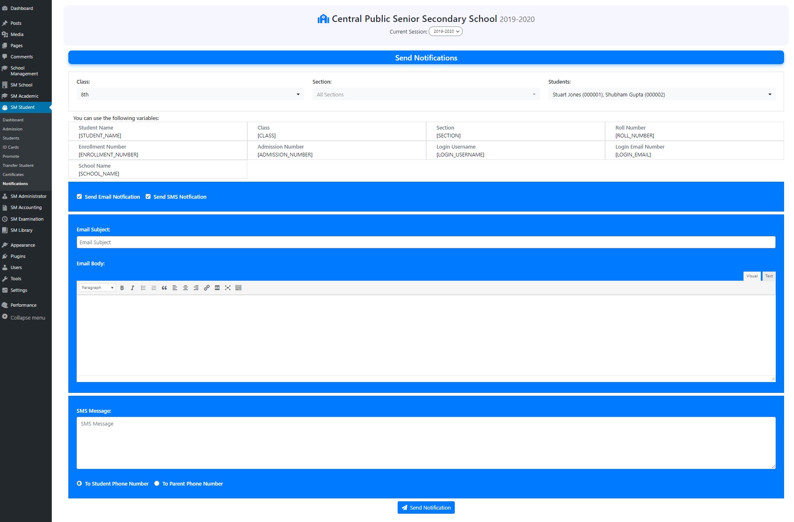The image size is (794, 522).
Task: Open the Notifications submenu link
Action: 15,184
